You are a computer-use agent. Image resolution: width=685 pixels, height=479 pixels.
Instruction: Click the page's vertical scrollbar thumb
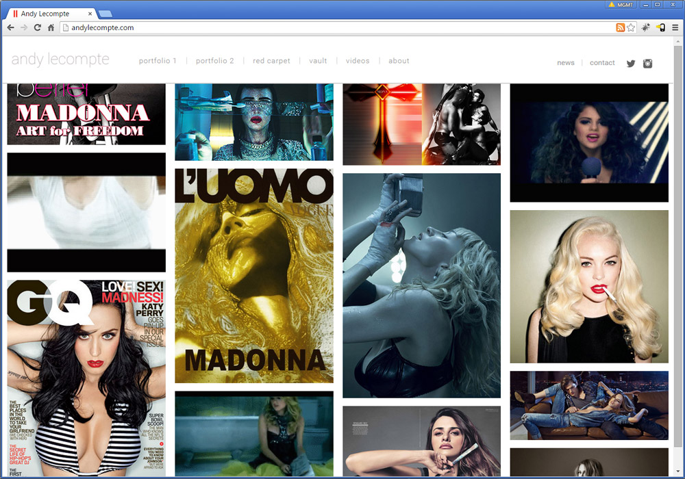678,246
